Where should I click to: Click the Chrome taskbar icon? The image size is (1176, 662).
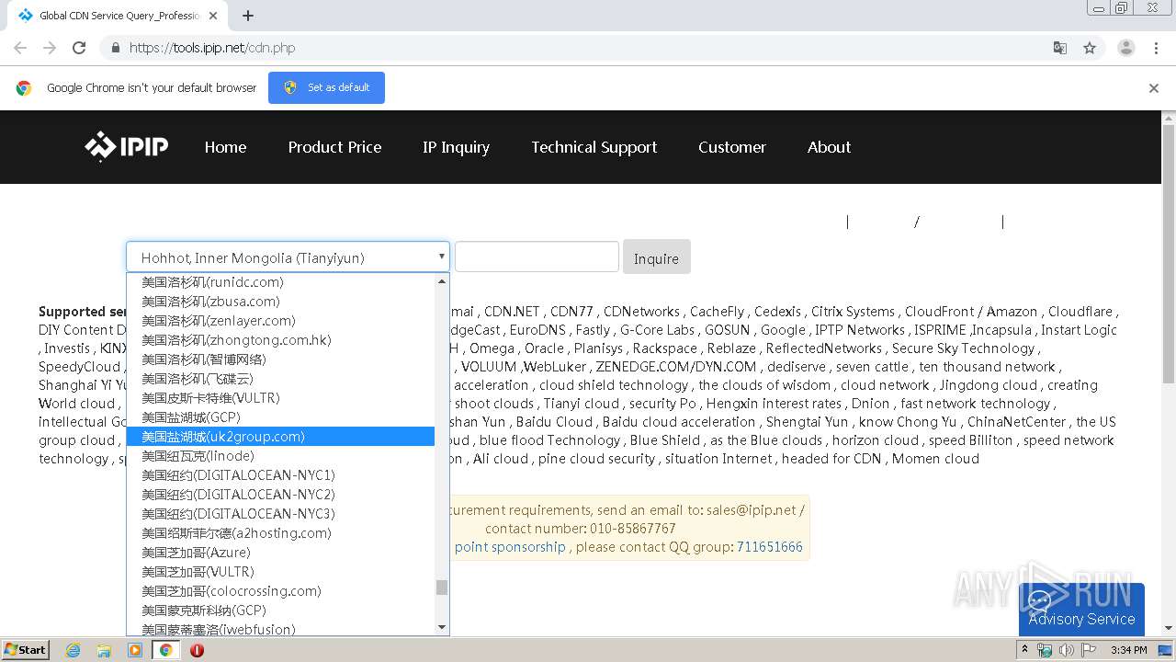[166, 650]
